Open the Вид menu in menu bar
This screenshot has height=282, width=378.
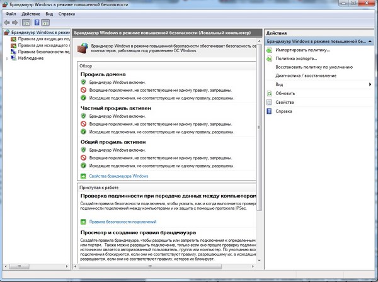(x=49, y=14)
